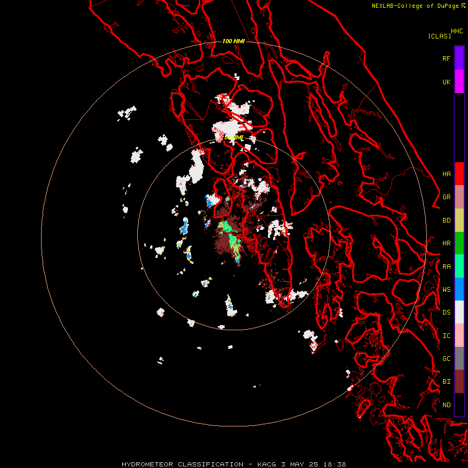
Task: Select the BI legend label text
Action: [x=446, y=382]
